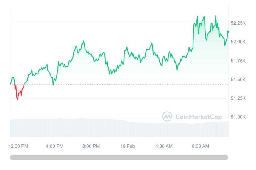
Task: Click the 51.75K price axis label
Action: click(x=238, y=61)
